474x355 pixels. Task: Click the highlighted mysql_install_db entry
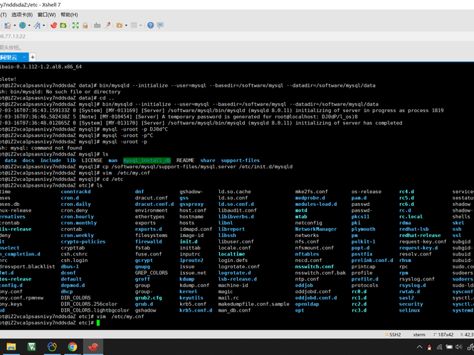[x=147, y=160]
